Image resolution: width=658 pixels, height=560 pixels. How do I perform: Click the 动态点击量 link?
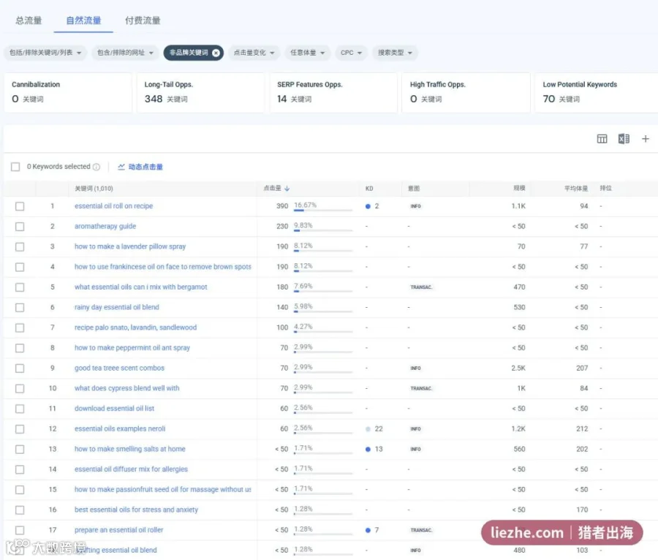click(145, 167)
